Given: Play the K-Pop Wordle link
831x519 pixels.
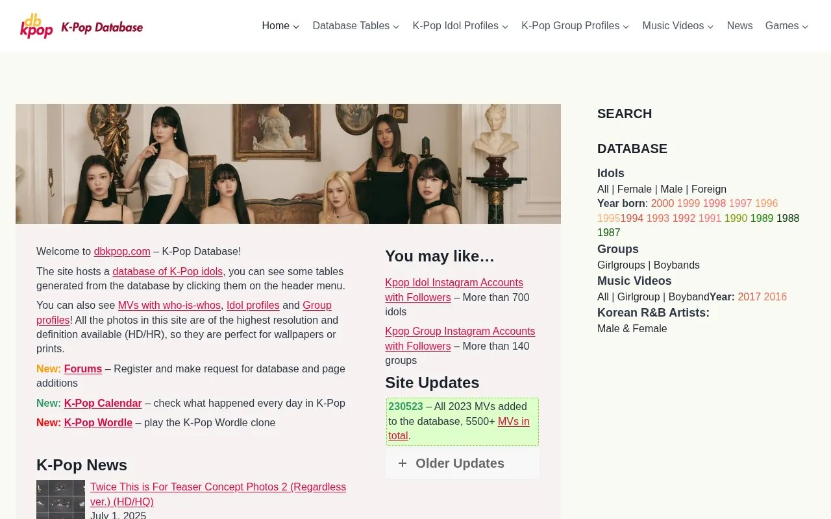Looking at the screenshot, I should (x=98, y=422).
